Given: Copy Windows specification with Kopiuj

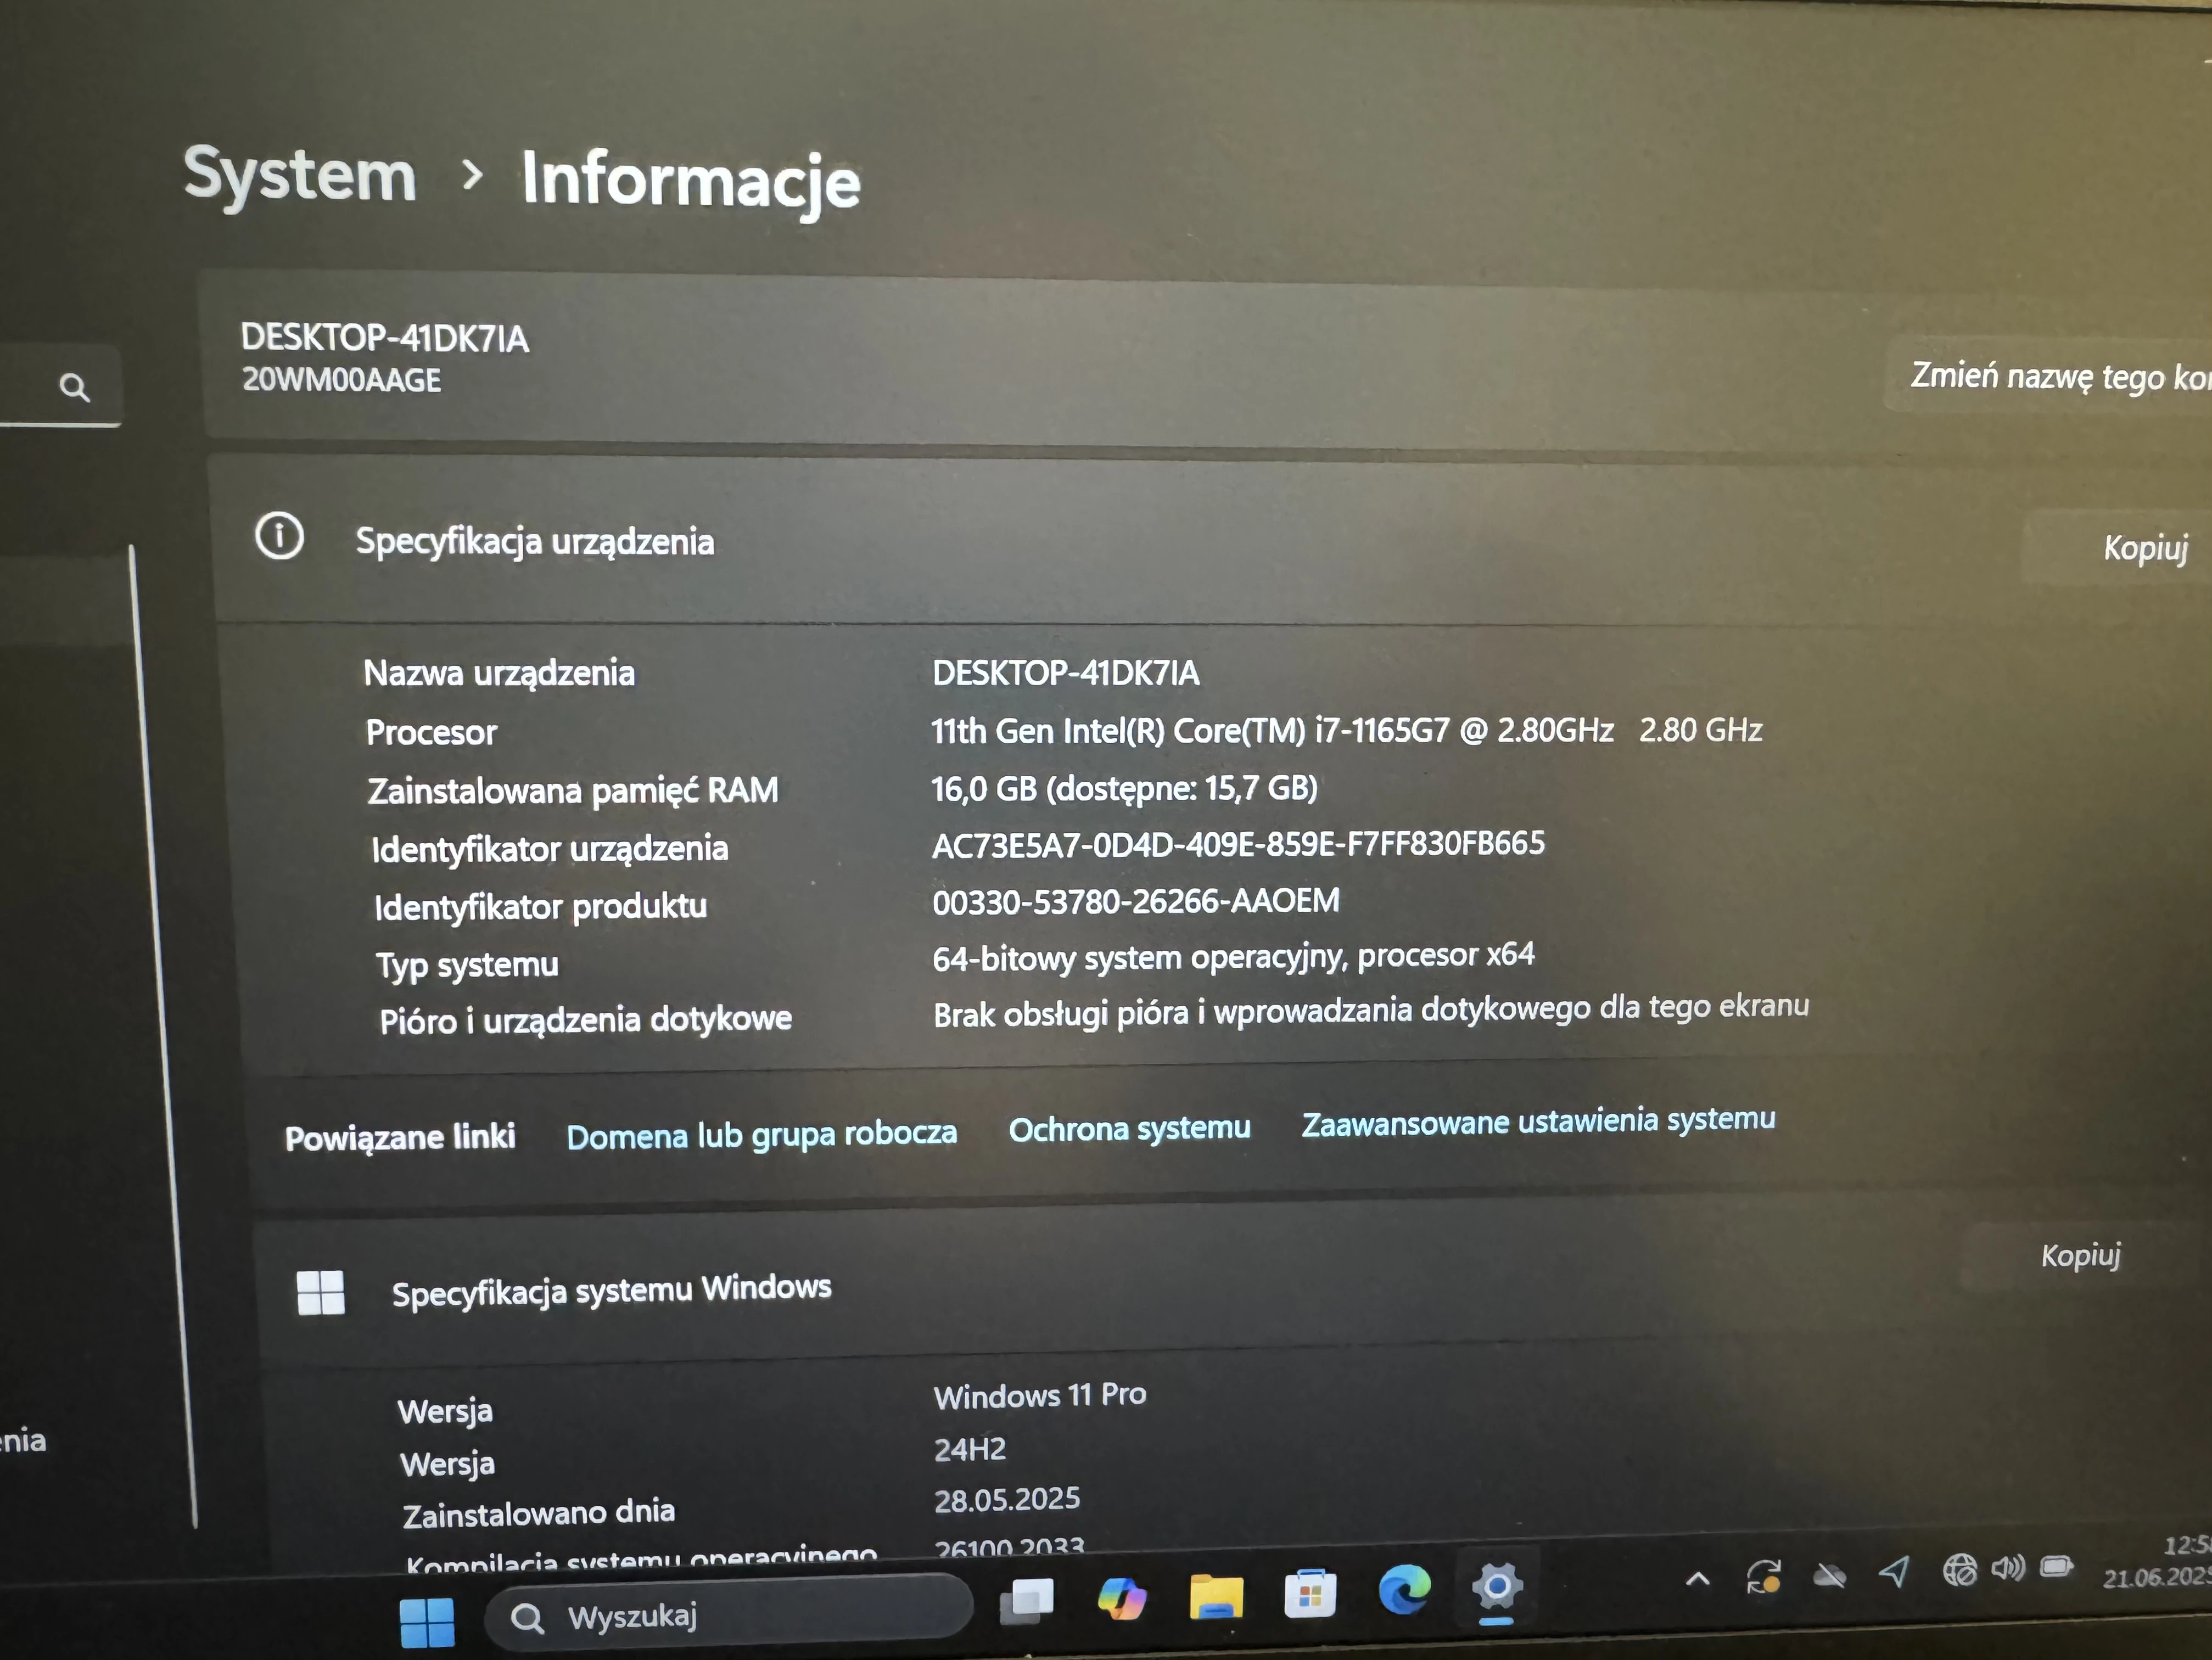Looking at the screenshot, I should pyautogui.click(x=2080, y=1256).
